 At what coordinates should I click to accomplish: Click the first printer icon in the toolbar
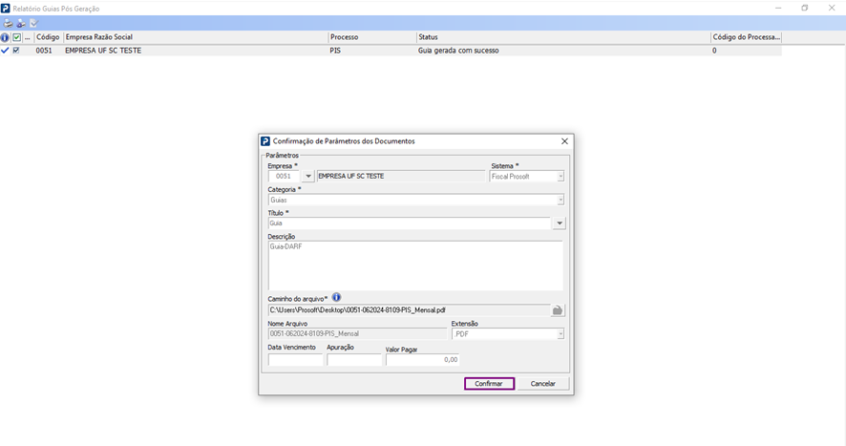tap(8, 23)
